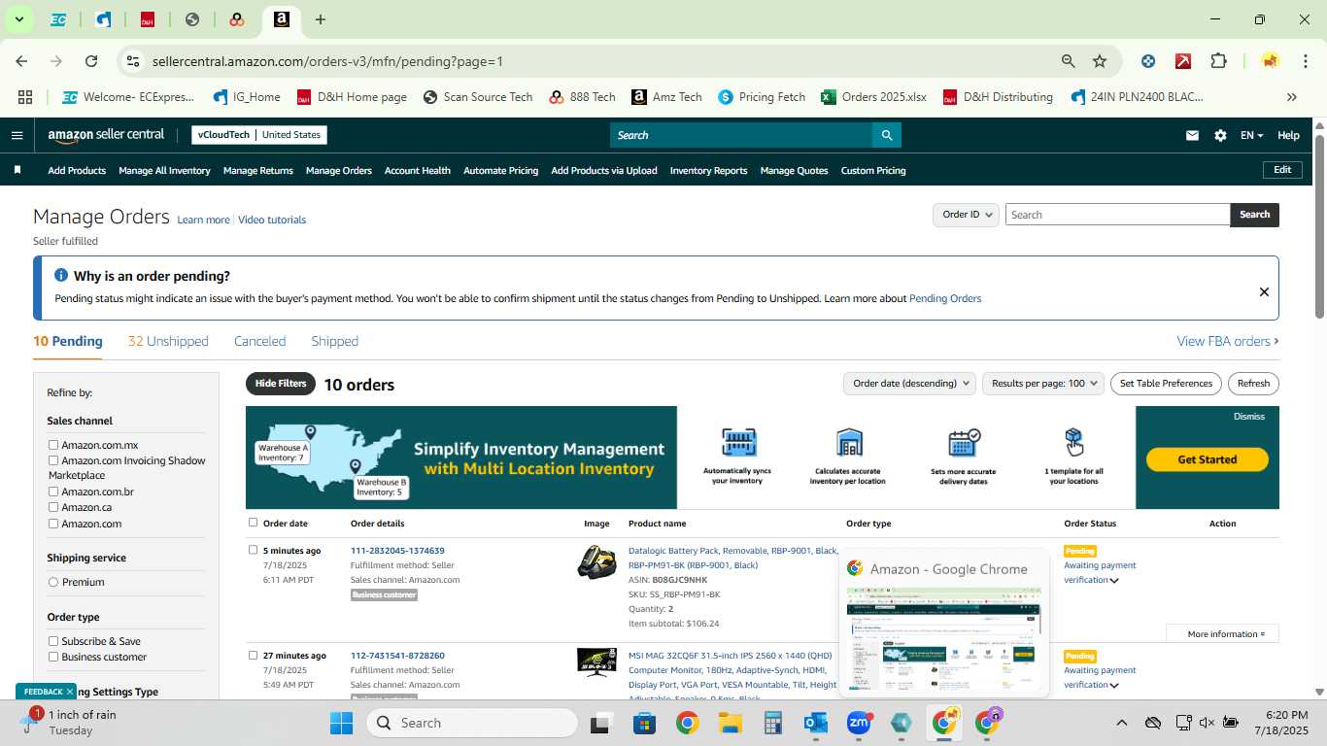Switch to the 32 Unshipped tab
1327x746 pixels.
click(168, 341)
